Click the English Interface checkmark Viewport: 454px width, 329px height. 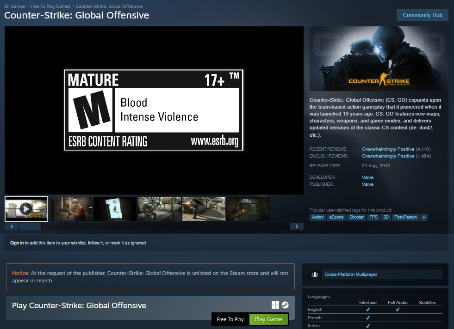click(368, 310)
